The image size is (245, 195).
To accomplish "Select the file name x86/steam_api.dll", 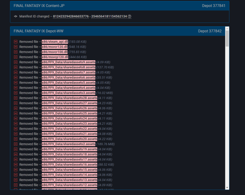I will pos(55,42).
